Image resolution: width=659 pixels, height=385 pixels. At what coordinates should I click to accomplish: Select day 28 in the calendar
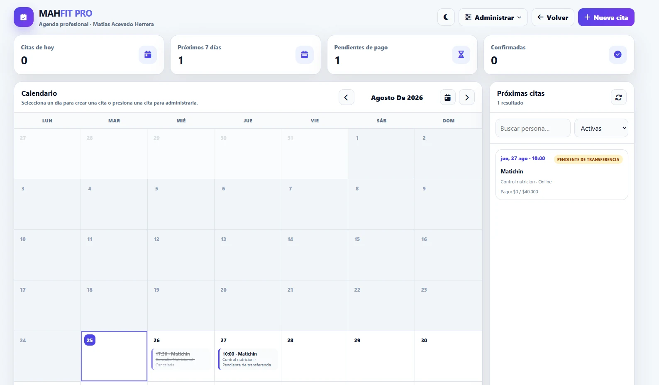(x=315, y=356)
